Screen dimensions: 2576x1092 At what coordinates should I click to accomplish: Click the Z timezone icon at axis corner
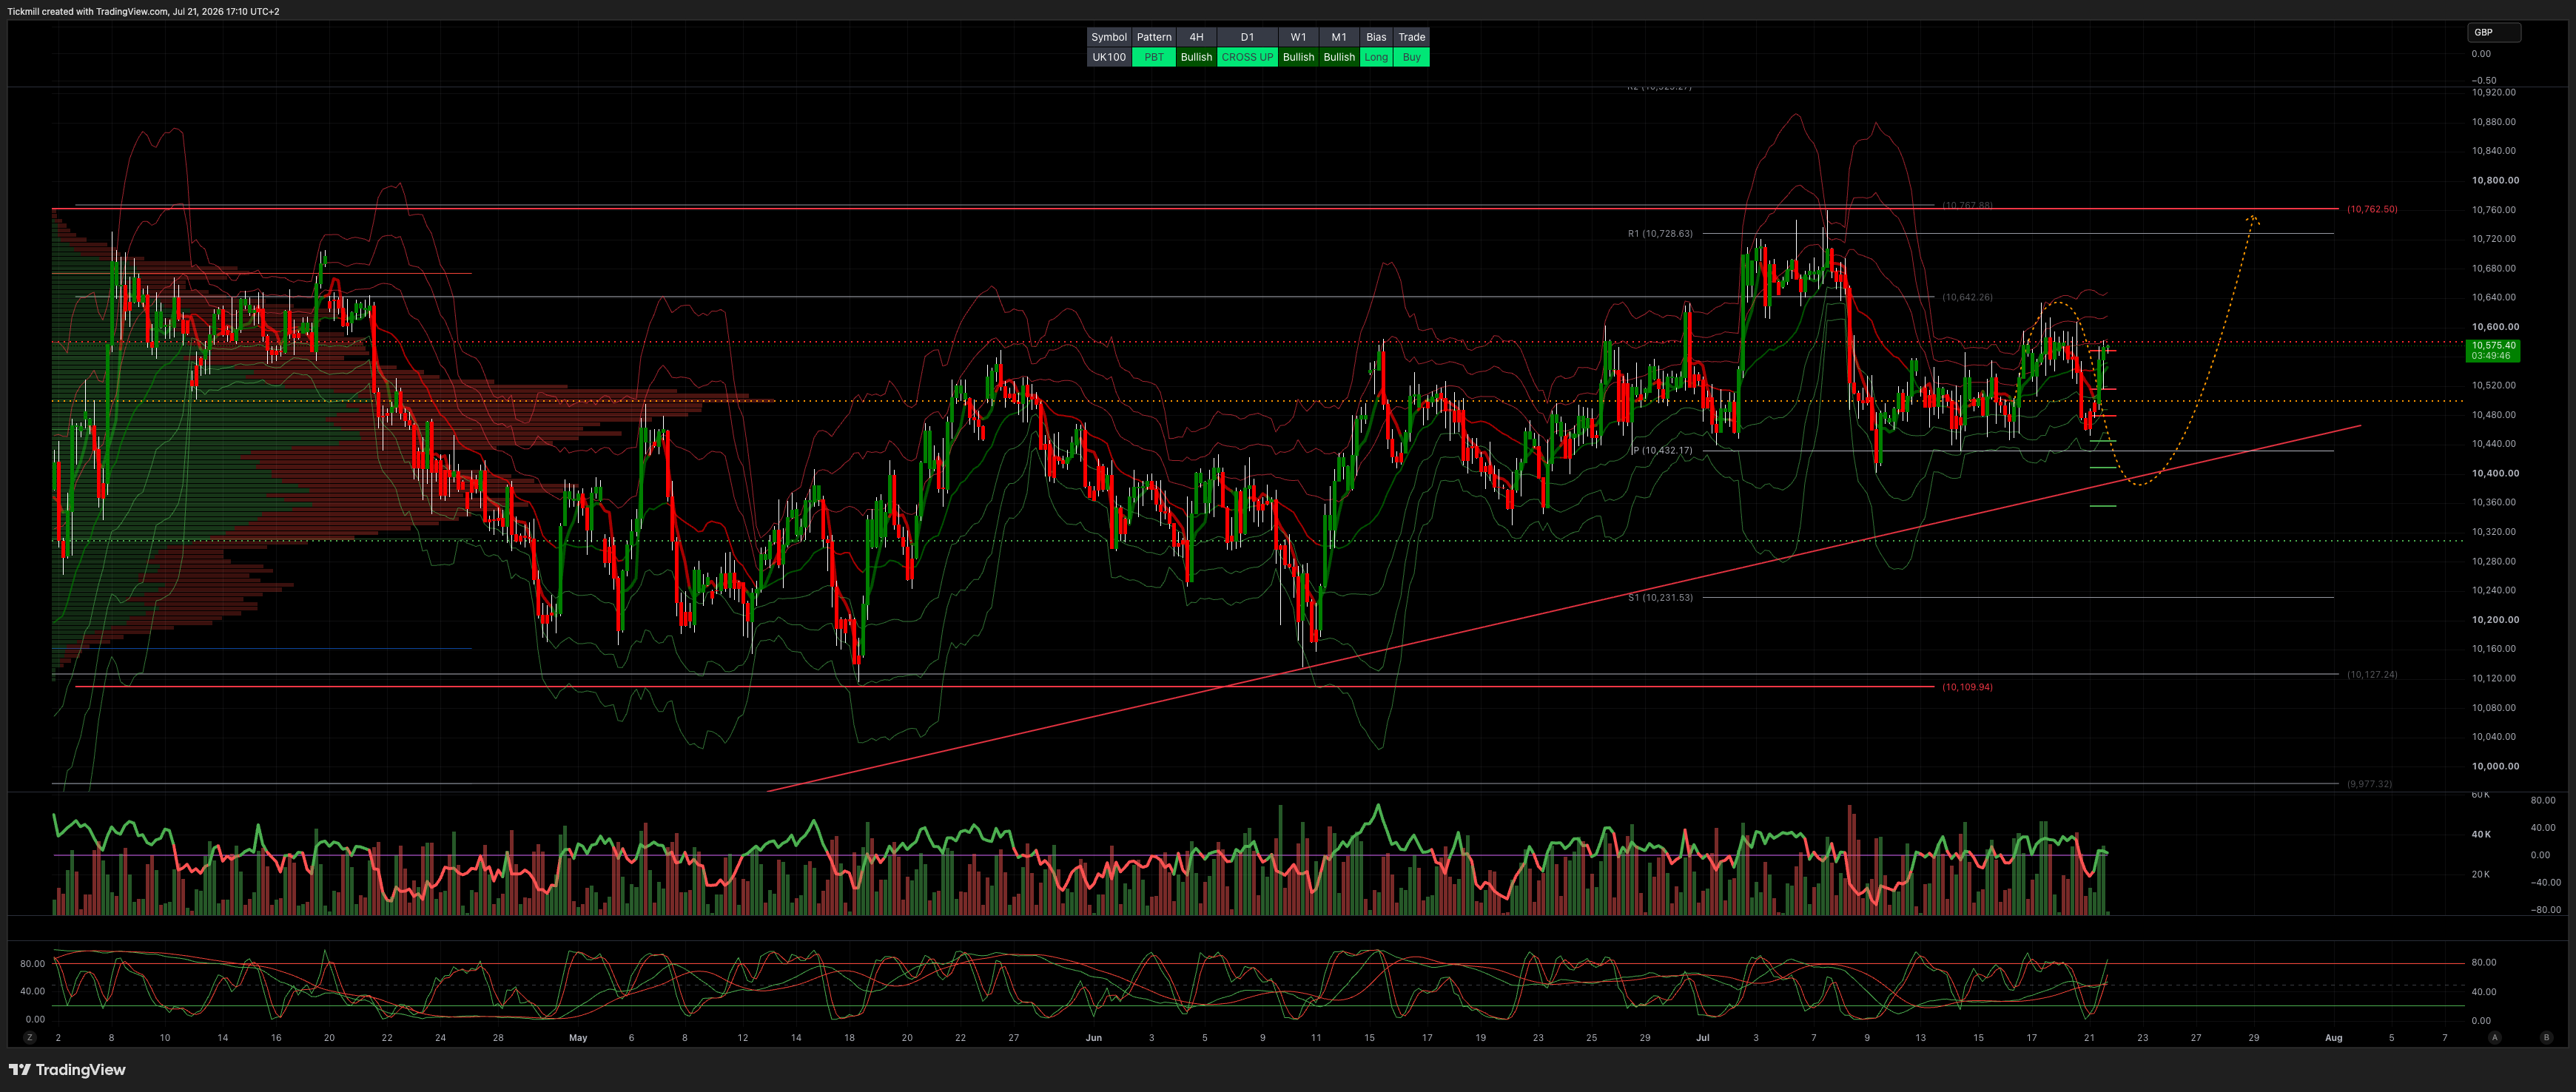click(30, 1037)
